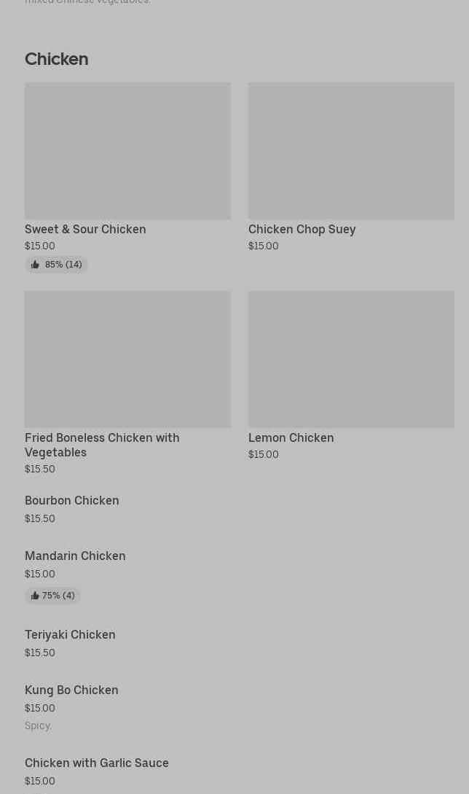This screenshot has width=469, height=794.
Task: Choose Teriyaki Chicken from the list
Action: [x=70, y=634]
